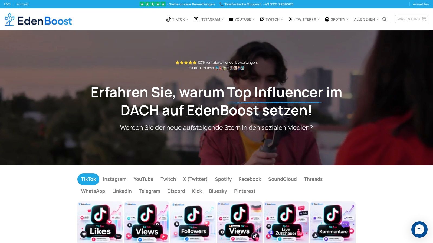Expand the (Twitter) X menu chevron
The width and height of the screenshot is (433, 243).
(319, 19)
